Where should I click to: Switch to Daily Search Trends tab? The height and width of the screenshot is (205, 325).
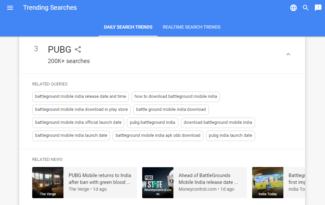point(128,27)
